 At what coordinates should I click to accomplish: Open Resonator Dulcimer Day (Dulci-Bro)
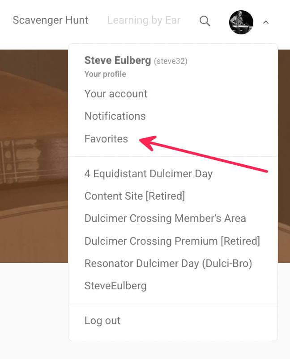tap(168, 263)
